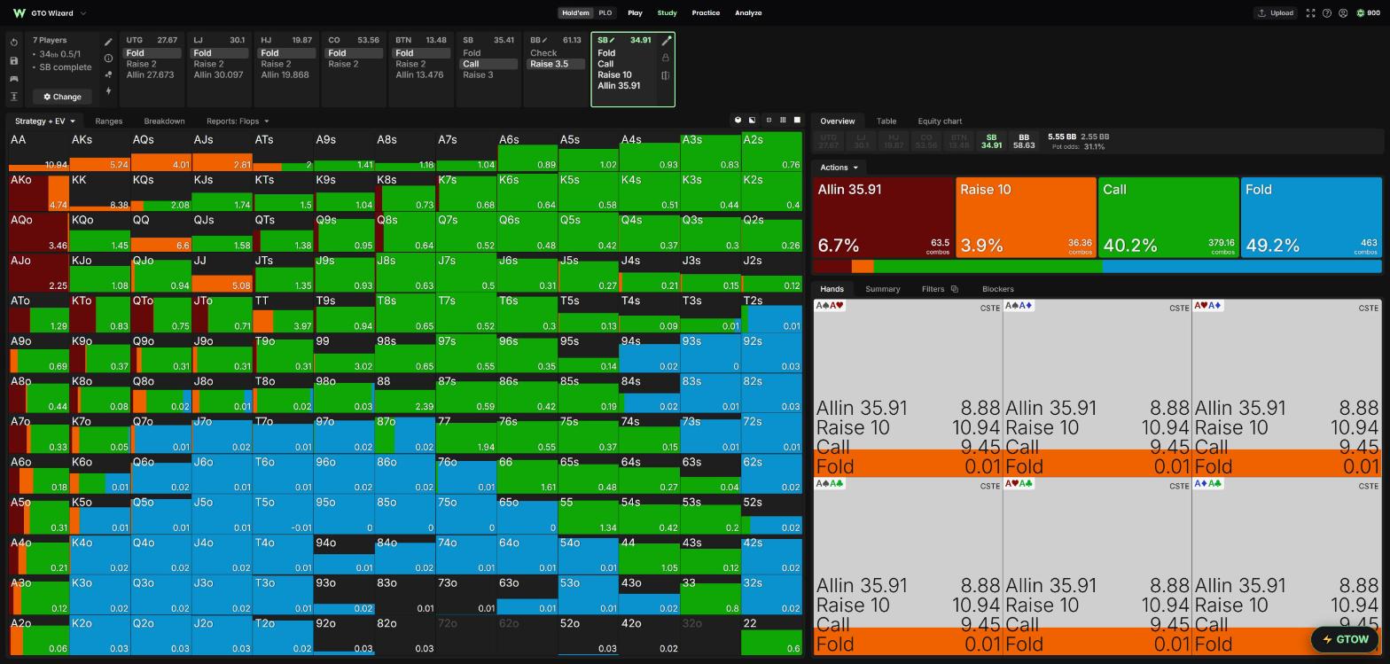
Task: Toggle the half-filled square matrix view
Action: [x=753, y=121]
